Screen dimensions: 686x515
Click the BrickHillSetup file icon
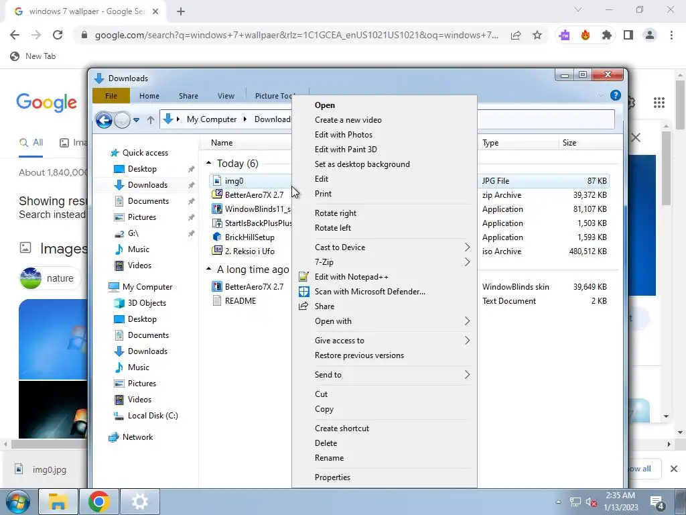coord(217,237)
